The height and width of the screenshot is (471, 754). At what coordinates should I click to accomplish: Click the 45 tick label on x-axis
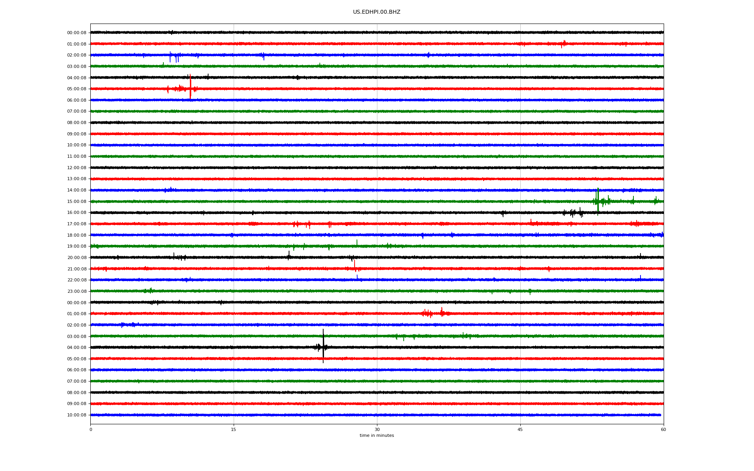click(x=520, y=429)
